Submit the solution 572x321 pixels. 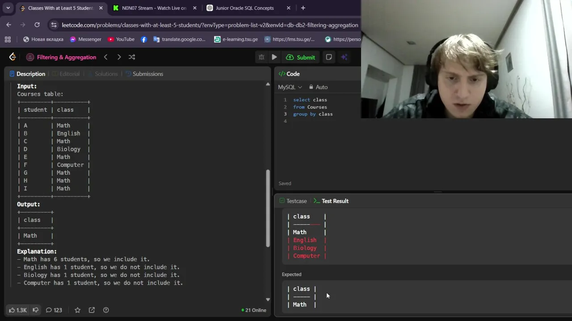(x=301, y=57)
